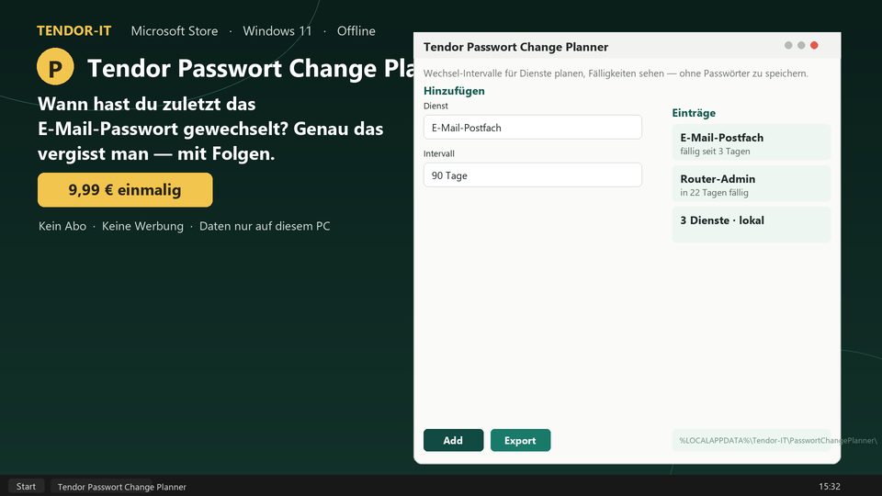The width and height of the screenshot is (882, 496).
Task: Click the Add button
Action: pos(453,440)
